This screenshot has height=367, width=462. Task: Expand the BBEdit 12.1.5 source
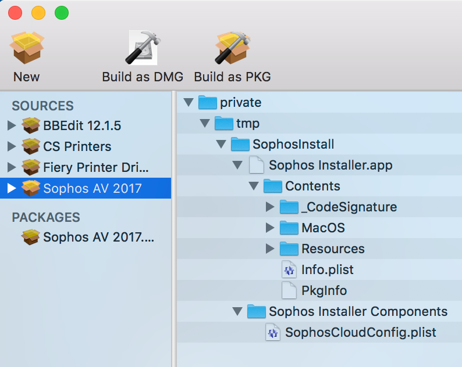tap(12, 125)
